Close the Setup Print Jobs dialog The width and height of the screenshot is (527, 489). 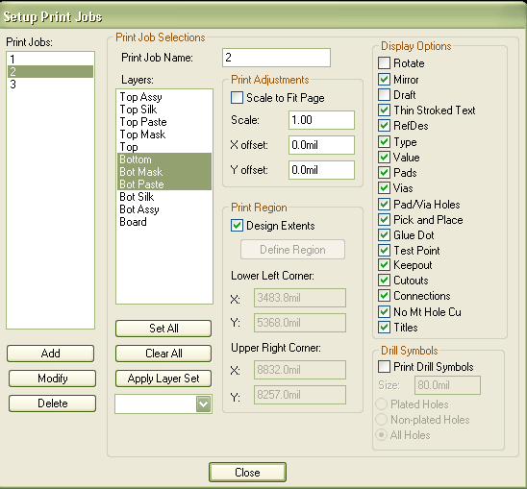point(247,473)
